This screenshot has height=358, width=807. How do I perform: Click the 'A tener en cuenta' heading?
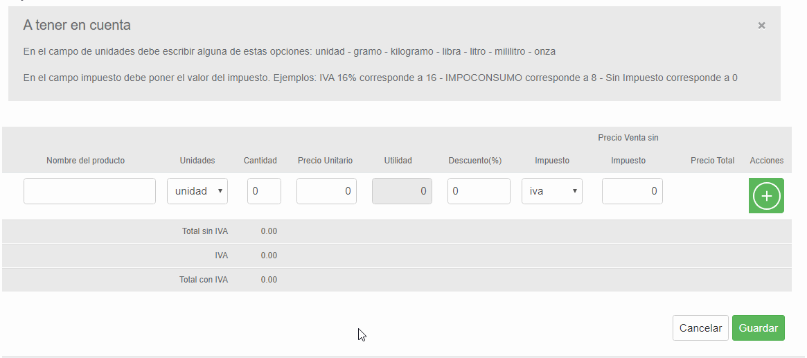[77, 25]
